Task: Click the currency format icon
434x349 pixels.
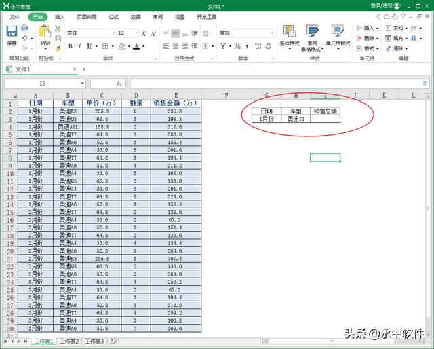Action: click(x=223, y=46)
